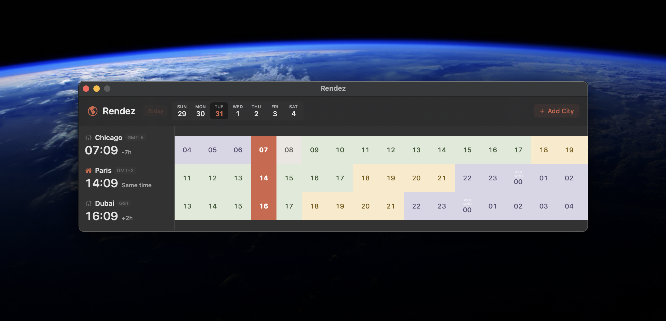Click the house icon next to Chicago
The image size is (666, 321).
pyautogui.click(x=89, y=137)
